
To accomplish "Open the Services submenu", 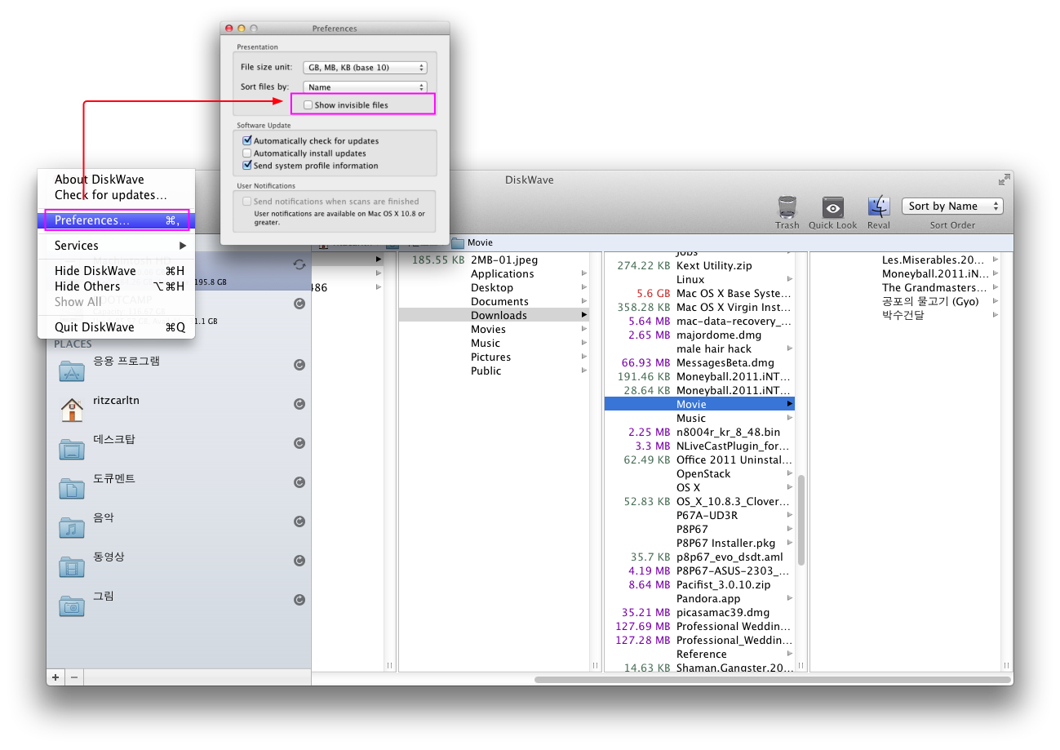I will click(117, 246).
